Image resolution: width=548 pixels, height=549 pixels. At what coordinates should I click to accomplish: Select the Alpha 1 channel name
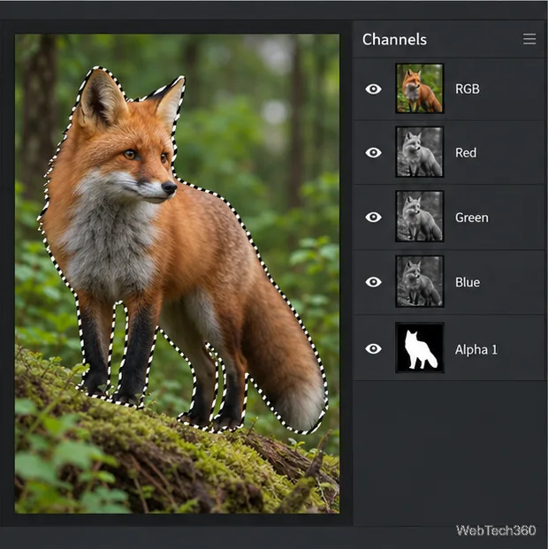pos(476,349)
